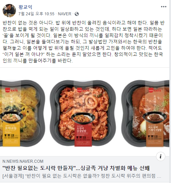
Task: Click the EATS logo on the left package
Action: point(11,90)
